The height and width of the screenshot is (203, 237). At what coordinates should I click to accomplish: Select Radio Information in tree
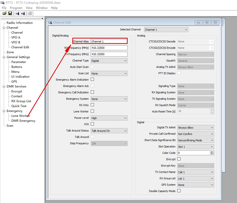[20, 23]
